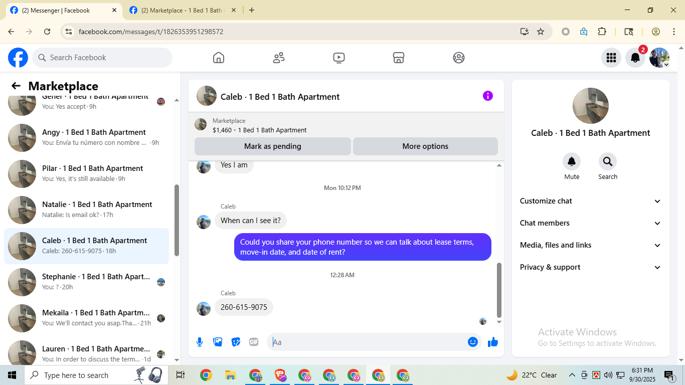Open a new browser tab
Image resolution: width=685 pixels, height=385 pixels.
(x=252, y=10)
